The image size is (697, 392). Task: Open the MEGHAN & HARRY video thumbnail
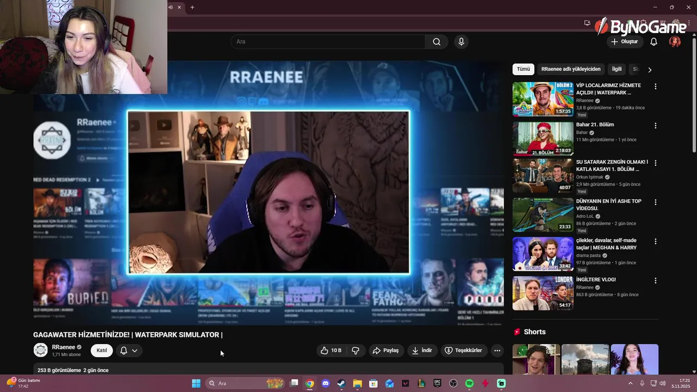(543, 254)
